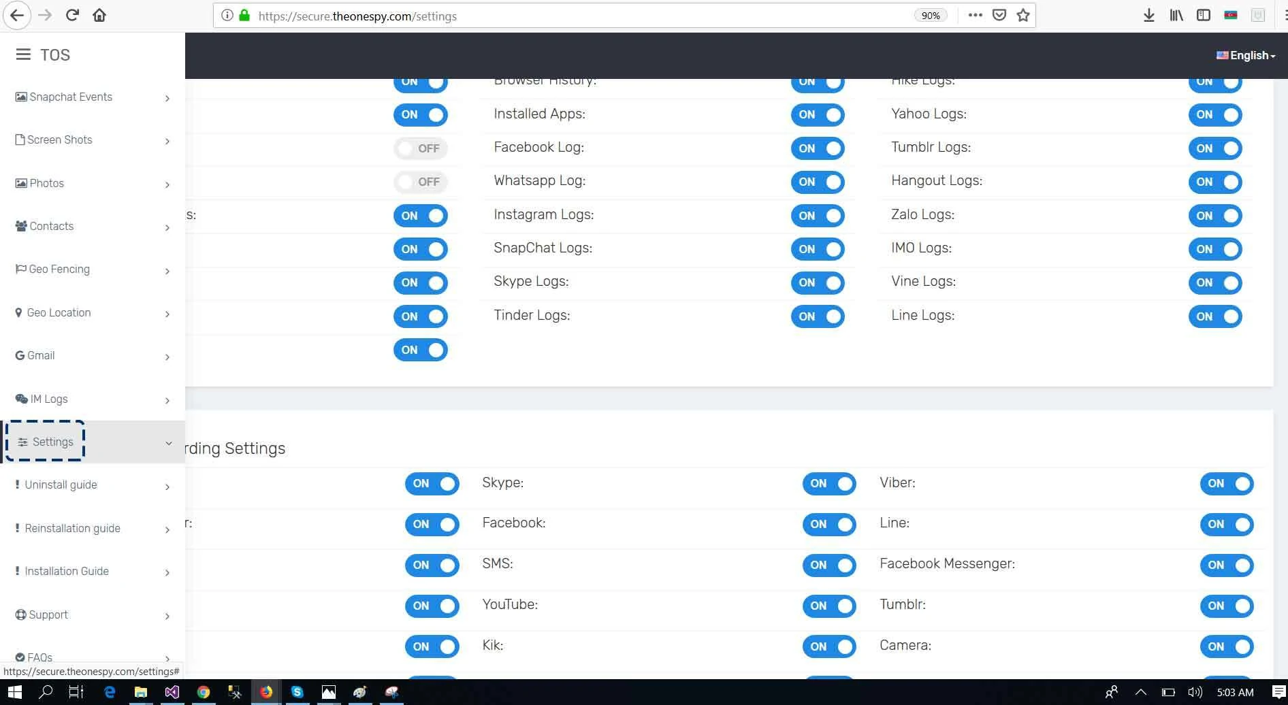Open the Firefox library icon
The height and width of the screenshot is (705, 1288).
1176,15
